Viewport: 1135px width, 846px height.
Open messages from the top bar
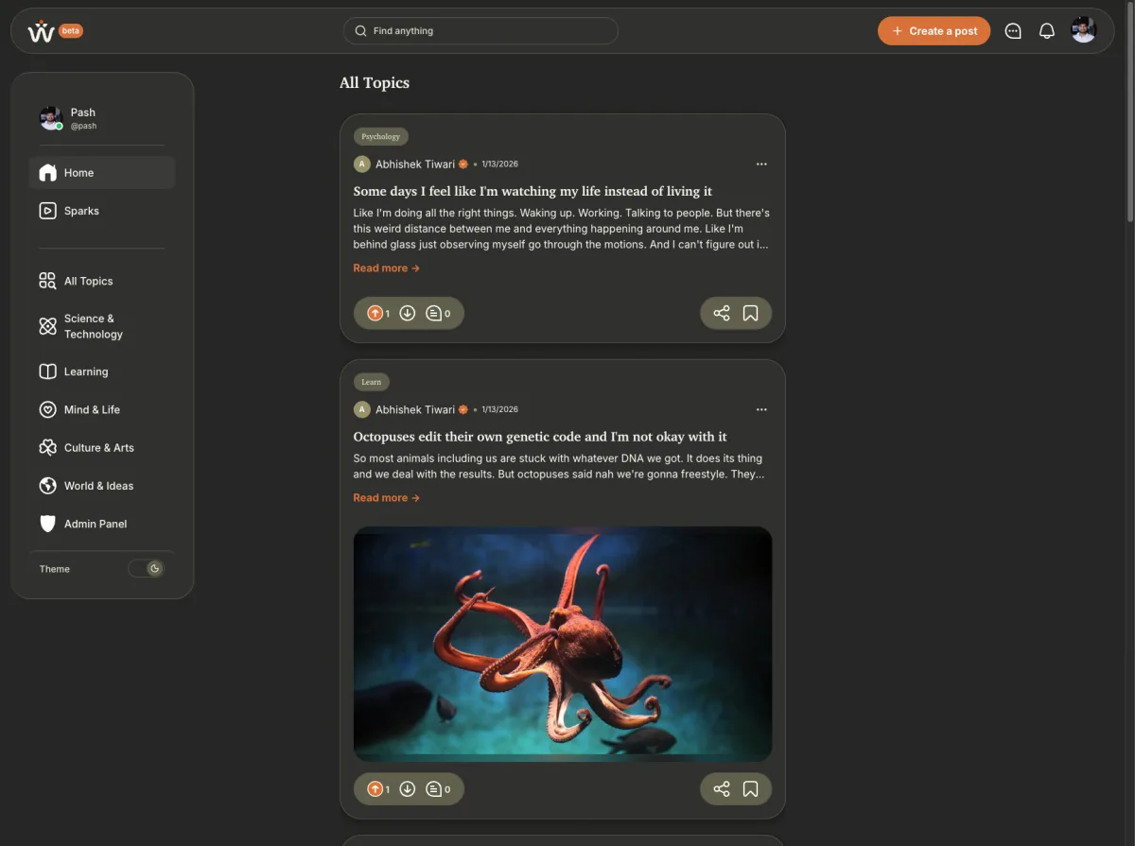[1013, 30]
